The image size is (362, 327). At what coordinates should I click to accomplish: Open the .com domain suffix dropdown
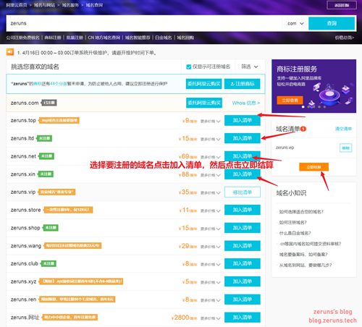[295, 23]
